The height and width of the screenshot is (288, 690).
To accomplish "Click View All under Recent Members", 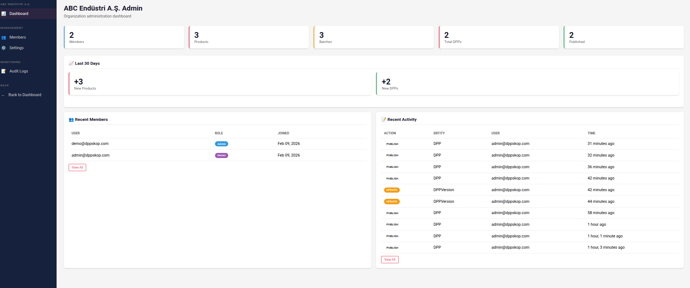I will point(77,167).
